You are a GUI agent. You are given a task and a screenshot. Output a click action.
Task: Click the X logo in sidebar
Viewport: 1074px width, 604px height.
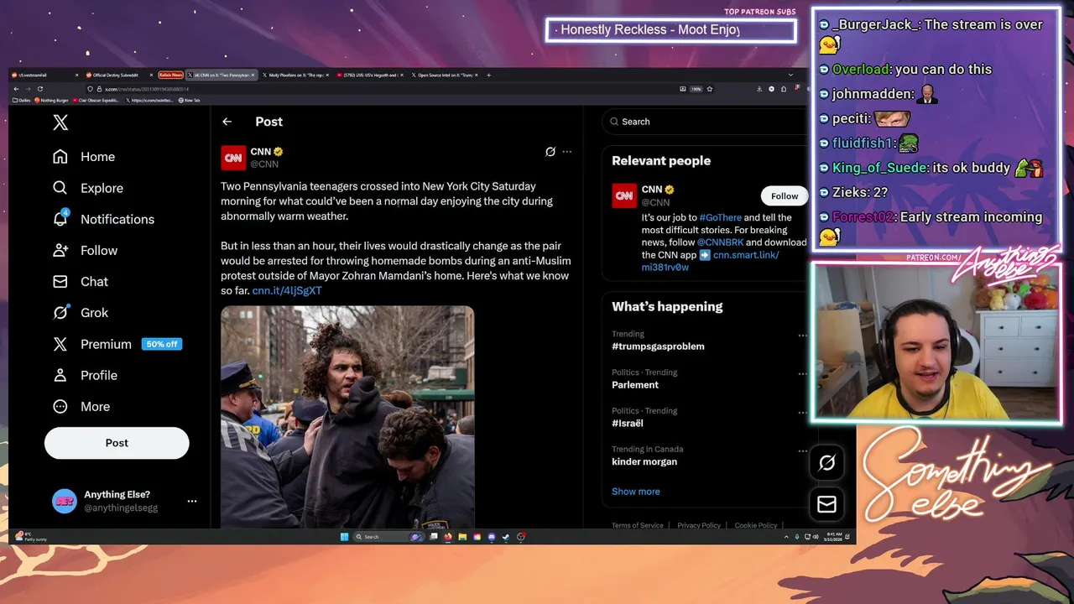click(x=60, y=122)
